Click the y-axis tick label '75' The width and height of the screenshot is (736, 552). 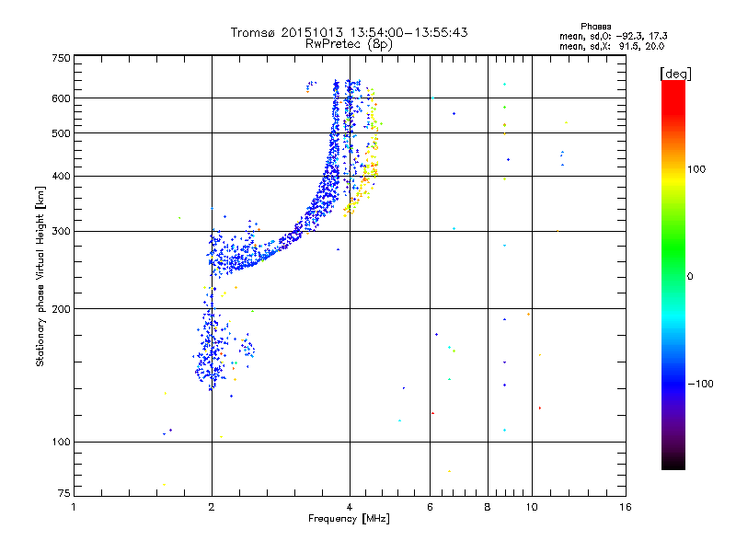64,493
